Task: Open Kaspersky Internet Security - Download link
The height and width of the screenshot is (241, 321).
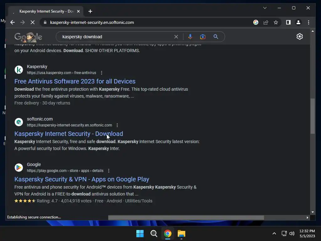Action: 69,134
